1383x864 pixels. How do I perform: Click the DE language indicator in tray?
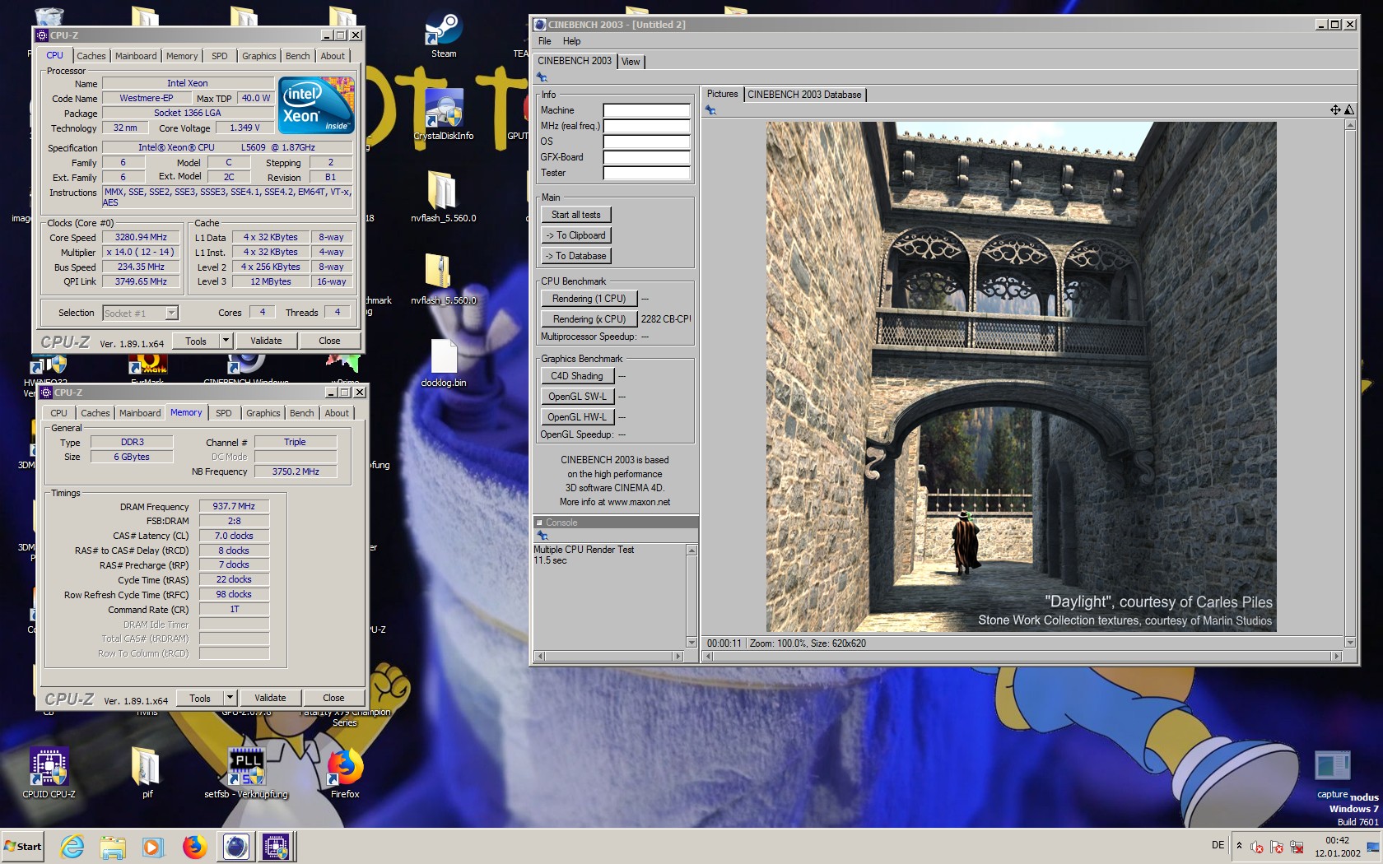[x=1218, y=845]
